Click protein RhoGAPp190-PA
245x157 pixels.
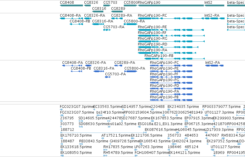coord(171,94)
